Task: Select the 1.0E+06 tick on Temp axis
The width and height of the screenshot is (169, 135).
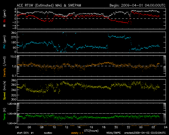Action: pyautogui.click(x=12, y=104)
